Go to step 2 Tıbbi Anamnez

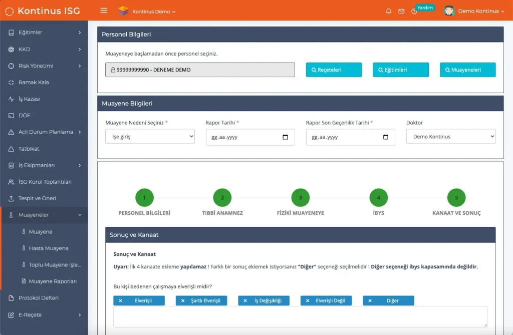pyautogui.click(x=222, y=198)
